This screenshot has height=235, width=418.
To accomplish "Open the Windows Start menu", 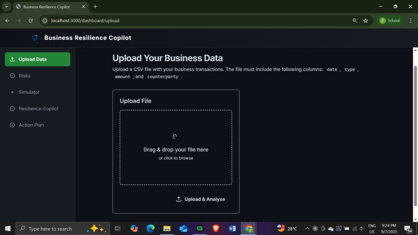I will 8,229.
